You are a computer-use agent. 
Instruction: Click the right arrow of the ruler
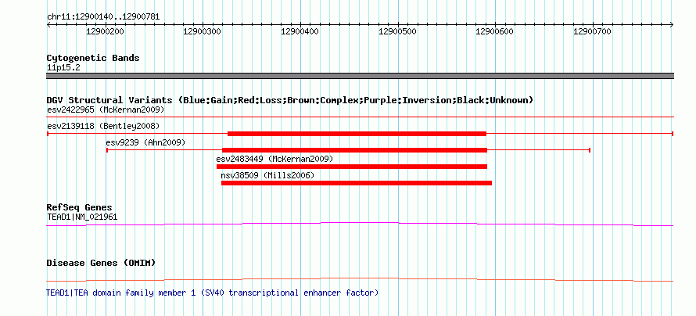[x=672, y=25]
